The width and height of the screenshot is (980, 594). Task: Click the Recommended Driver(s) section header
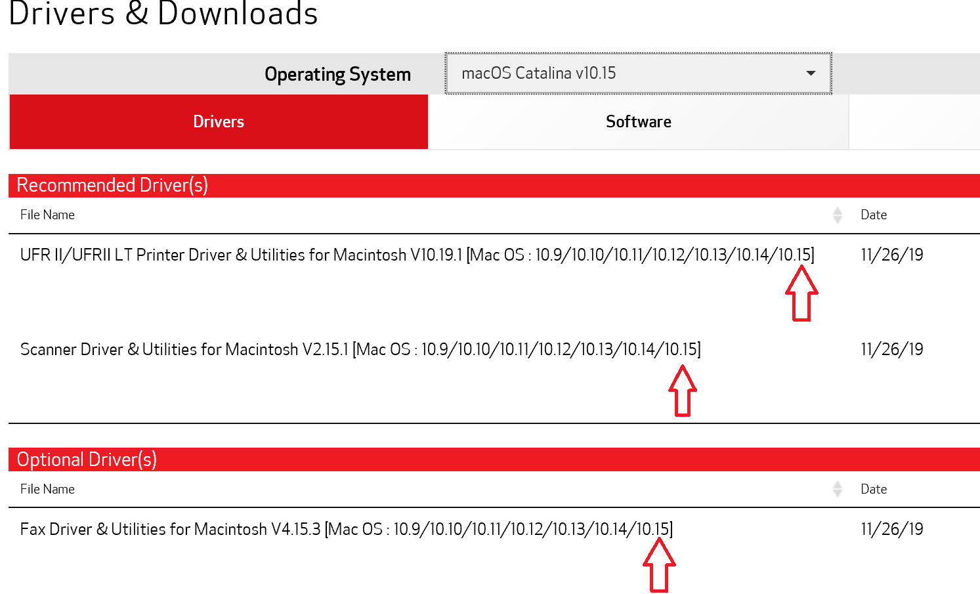click(x=112, y=186)
